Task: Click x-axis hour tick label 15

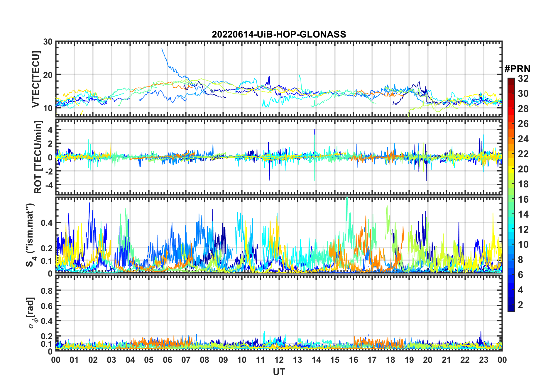Action: (335, 360)
